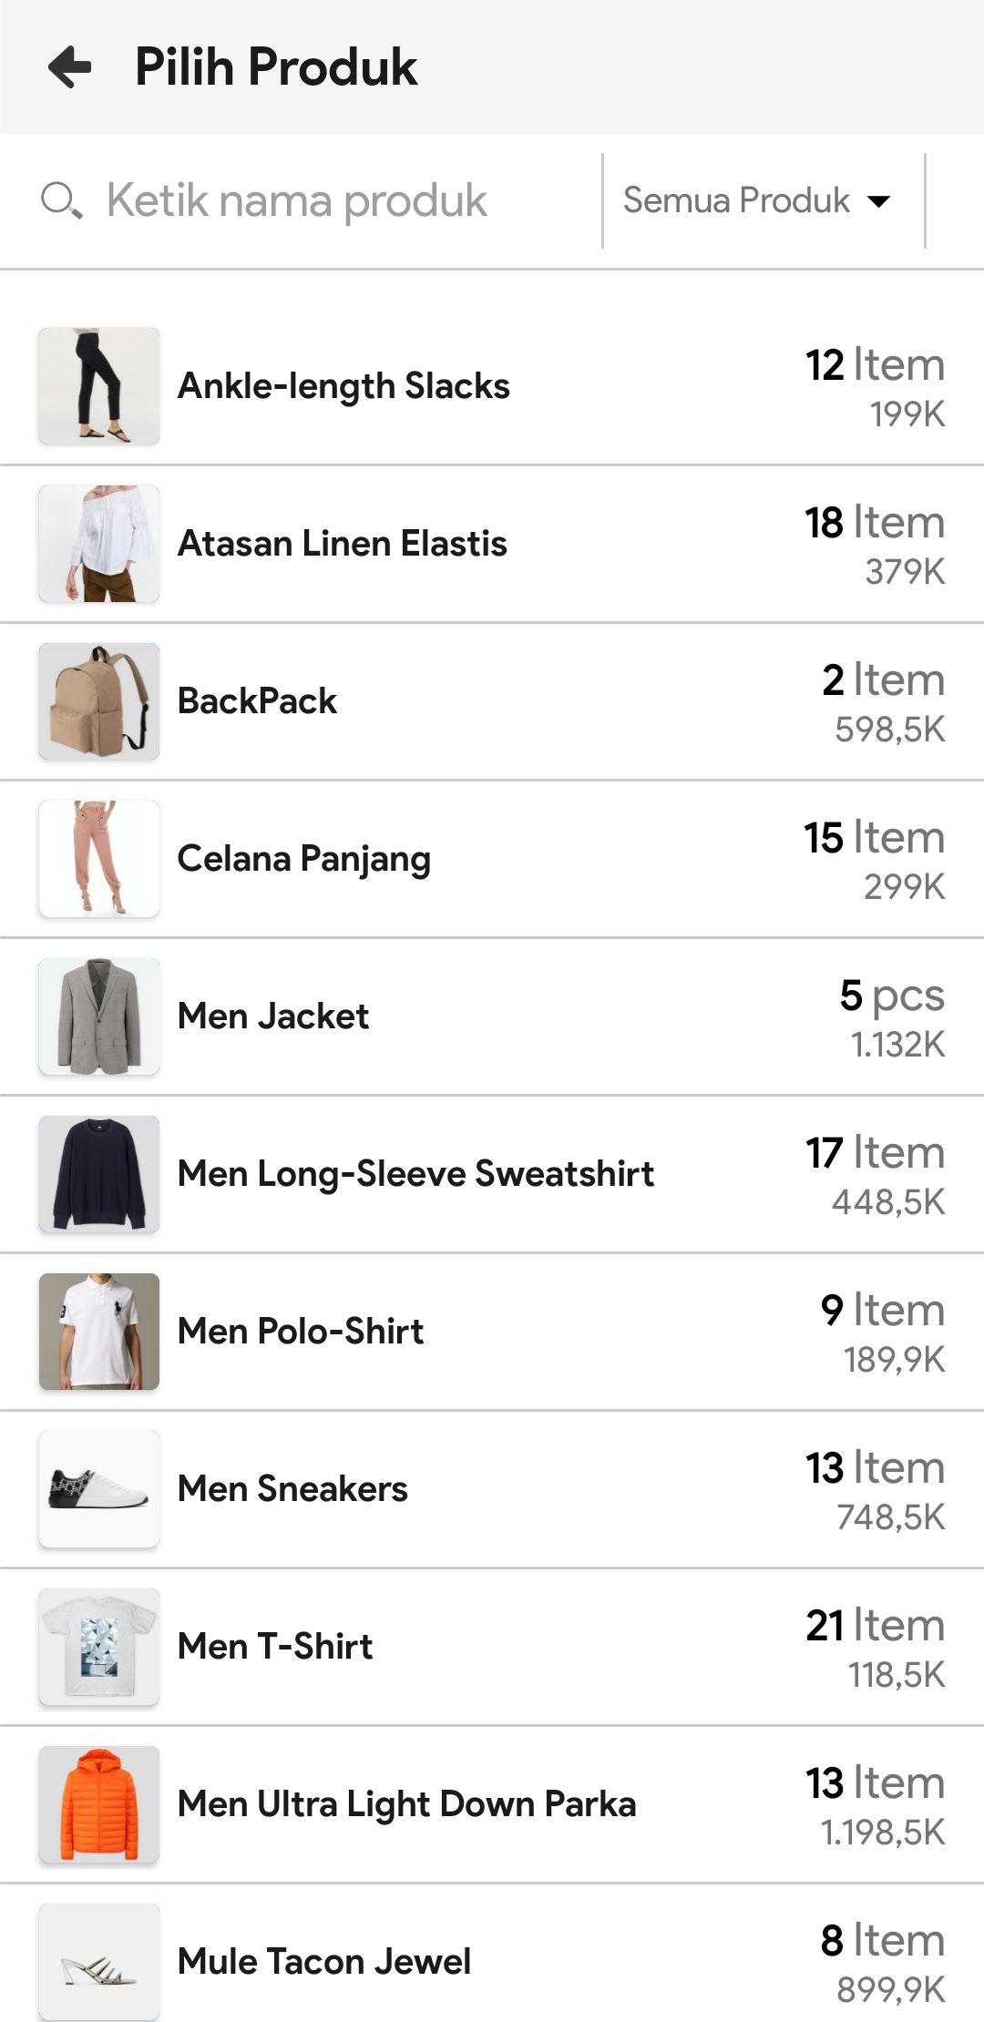This screenshot has width=984, height=2022.
Task: Choose the Men T-Shirt product
Action: [x=275, y=1647]
